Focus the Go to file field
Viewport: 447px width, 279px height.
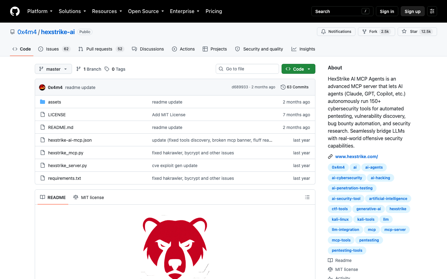pyautogui.click(x=247, y=69)
